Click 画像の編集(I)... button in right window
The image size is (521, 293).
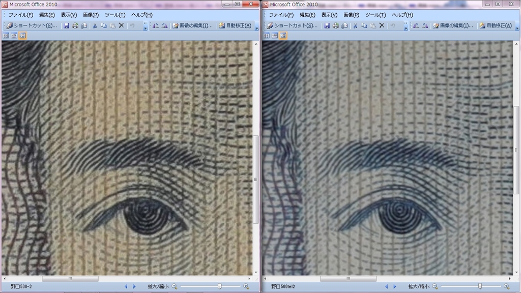click(453, 25)
